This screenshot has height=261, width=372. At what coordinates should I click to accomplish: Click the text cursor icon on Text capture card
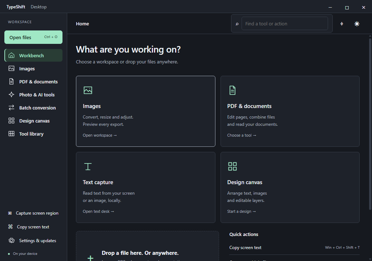pyautogui.click(x=88, y=166)
